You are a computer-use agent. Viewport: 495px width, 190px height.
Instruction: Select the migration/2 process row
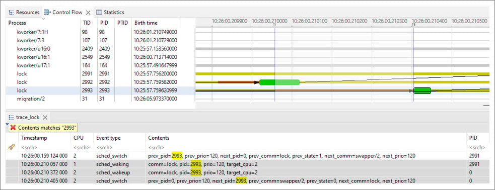point(100,99)
